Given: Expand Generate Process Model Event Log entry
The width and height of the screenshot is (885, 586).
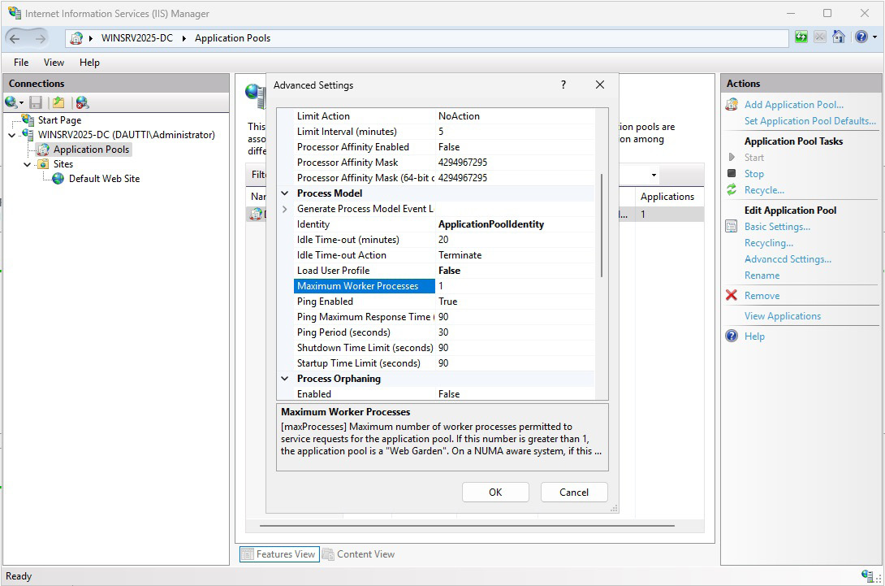Looking at the screenshot, I should coord(285,209).
